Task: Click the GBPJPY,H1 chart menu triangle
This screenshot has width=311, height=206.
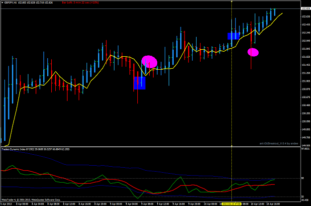Action: point(2,3)
